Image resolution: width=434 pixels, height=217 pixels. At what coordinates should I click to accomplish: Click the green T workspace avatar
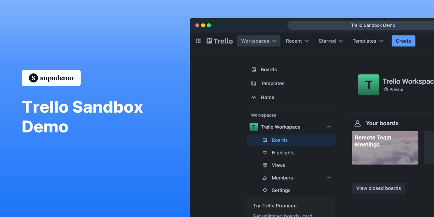click(x=368, y=85)
